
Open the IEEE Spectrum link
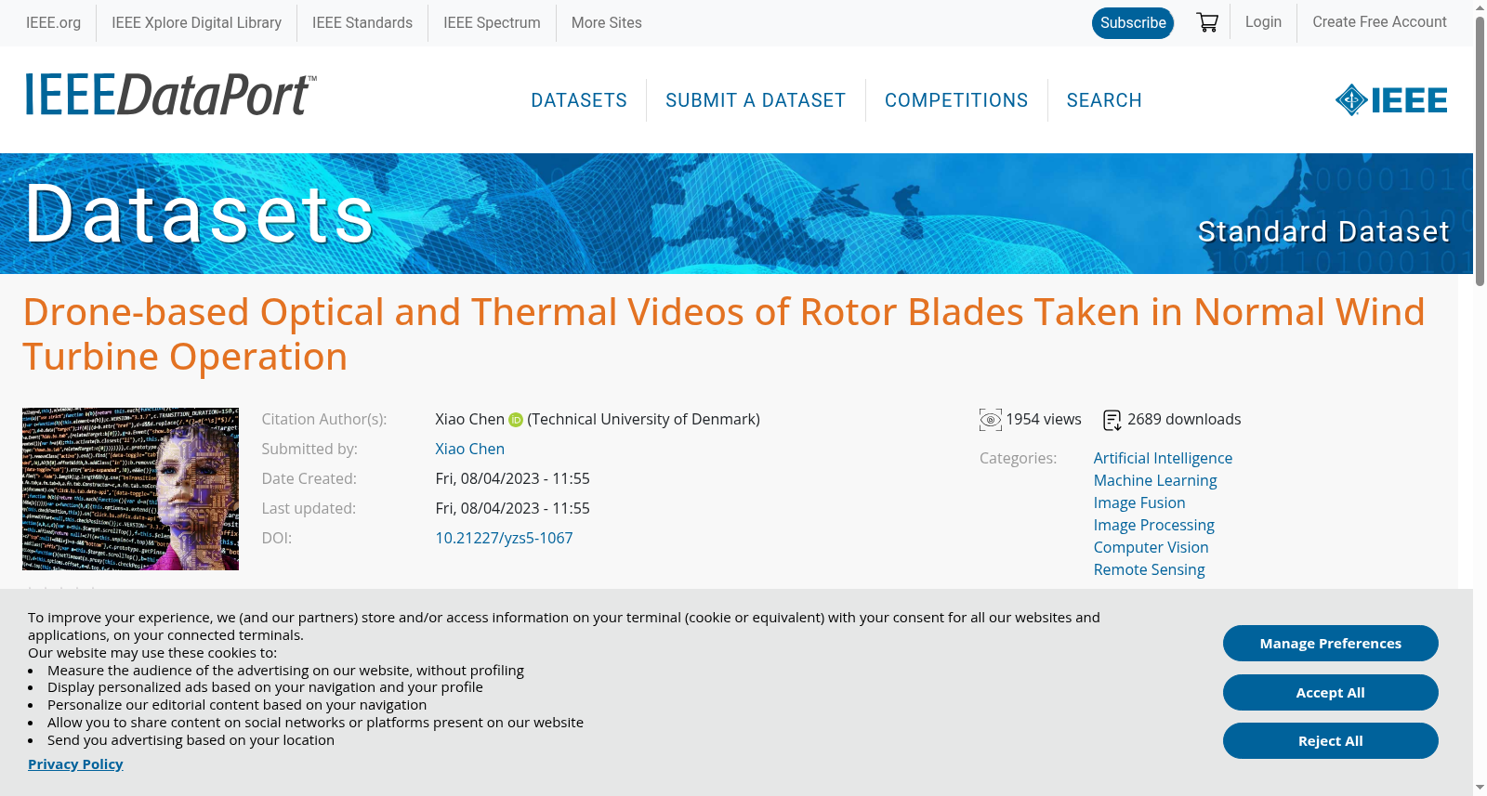coord(492,22)
